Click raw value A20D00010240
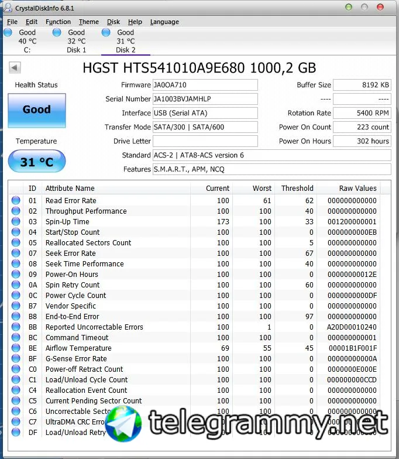This screenshot has width=399, height=459. click(x=352, y=327)
